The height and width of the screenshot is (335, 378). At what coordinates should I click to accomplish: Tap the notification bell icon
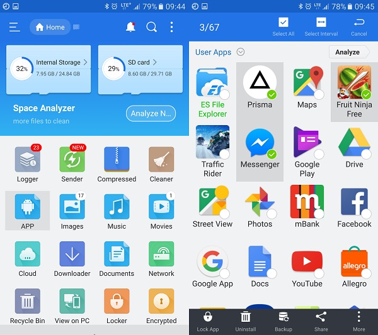tap(130, 27)
